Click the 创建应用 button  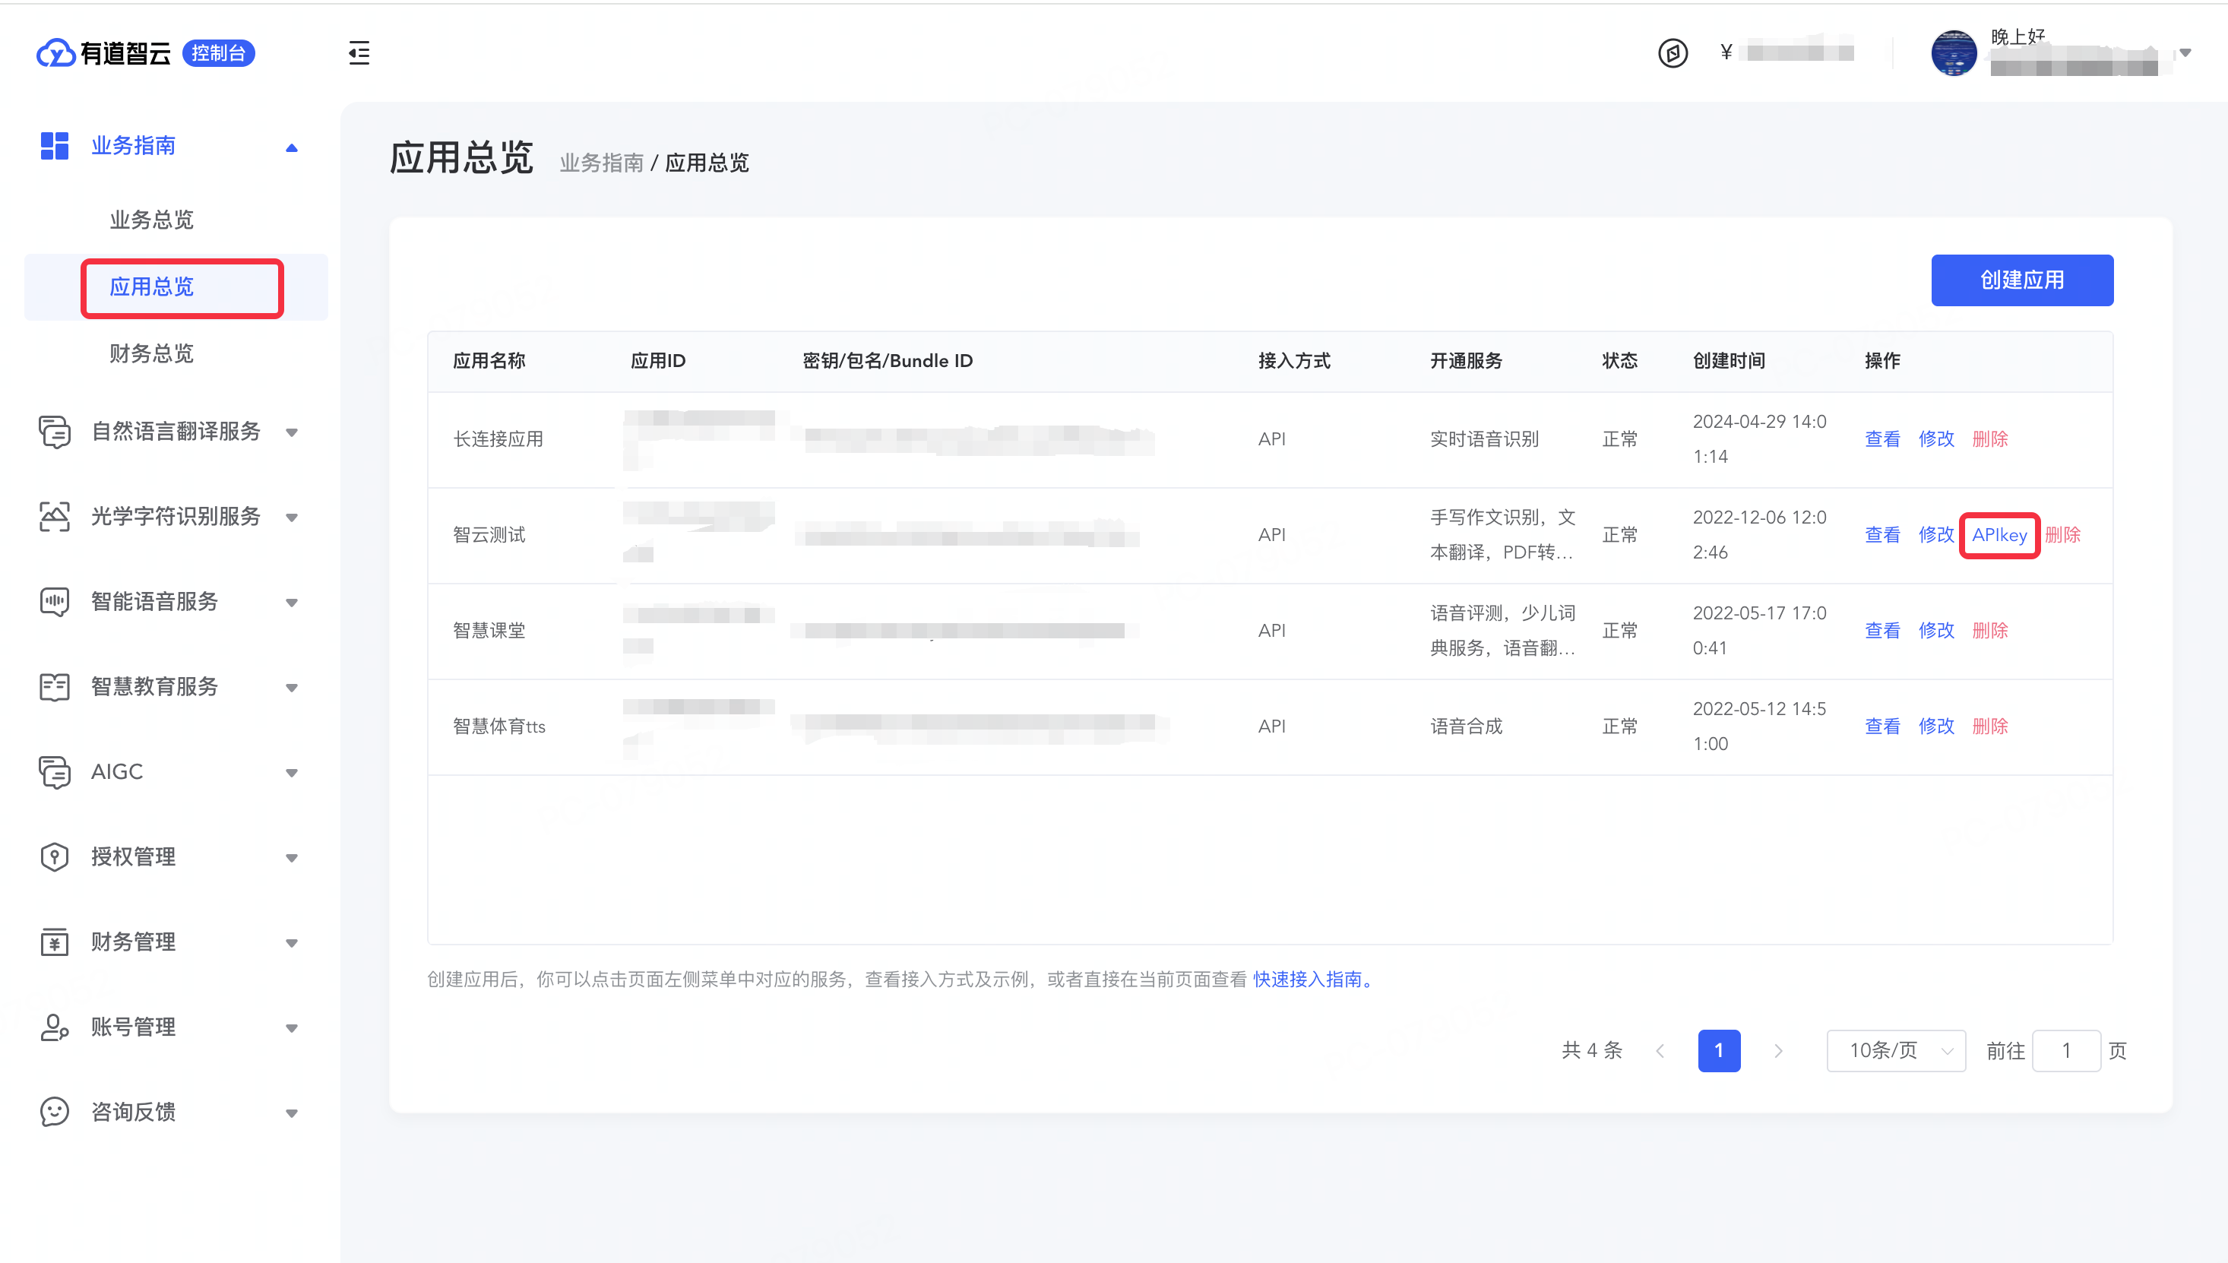point(2021,280)
